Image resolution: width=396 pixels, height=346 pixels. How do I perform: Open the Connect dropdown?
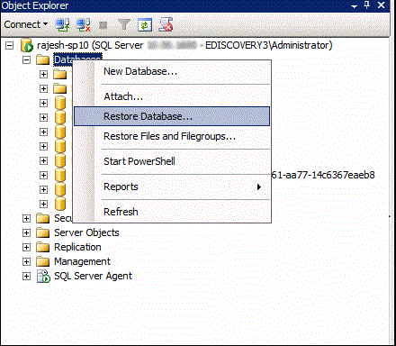coord(26,24)
